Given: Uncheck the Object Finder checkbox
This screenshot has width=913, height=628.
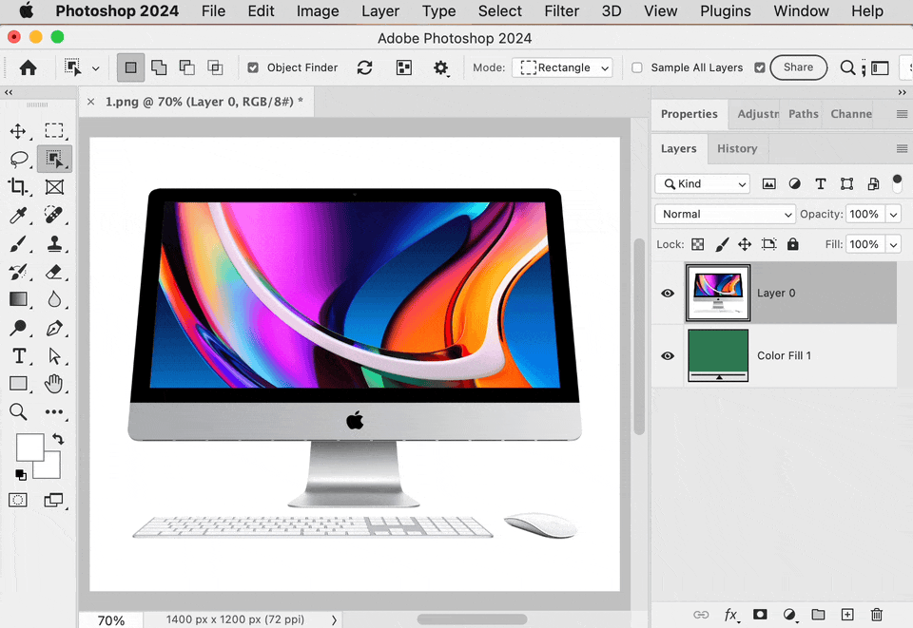Looking at the screenshot, I should point(253,67).
